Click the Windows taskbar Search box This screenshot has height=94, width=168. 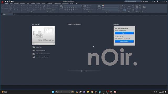pyautogui.click(x=65, y=92)
